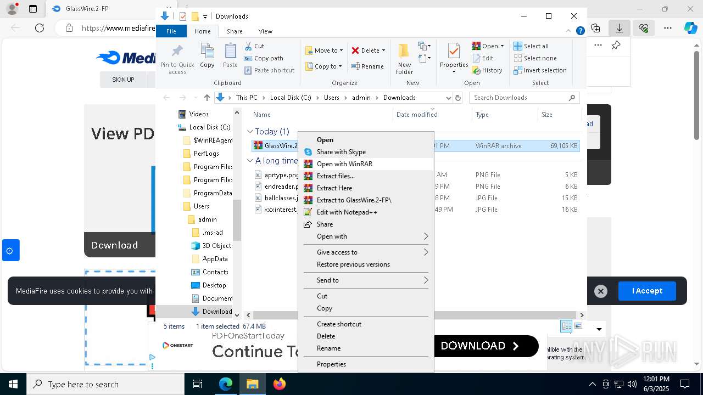Image resolution: width=703 pixels, height=395 pixels.
Task: Click History in Open group
Action: [487, 70]
